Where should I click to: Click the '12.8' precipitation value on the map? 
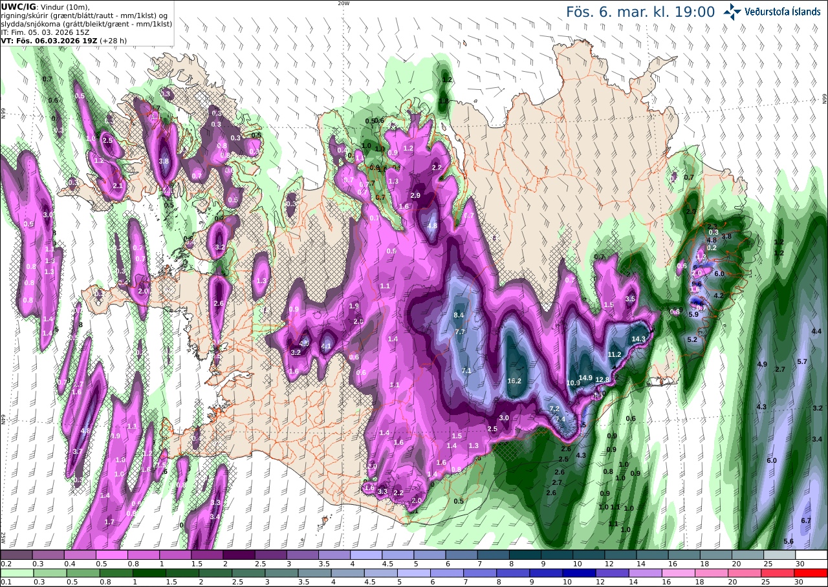click(602, 379)
